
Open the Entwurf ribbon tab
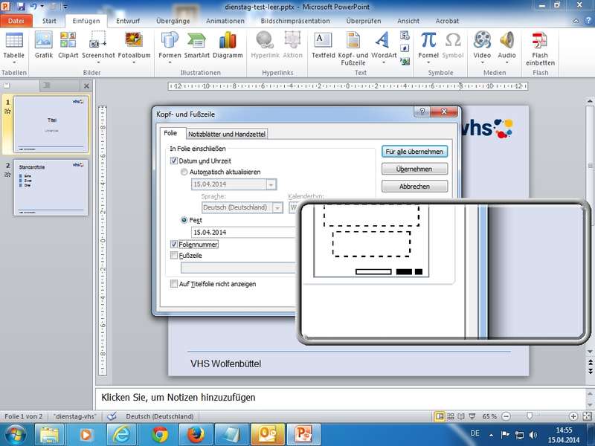coord(127,22)
